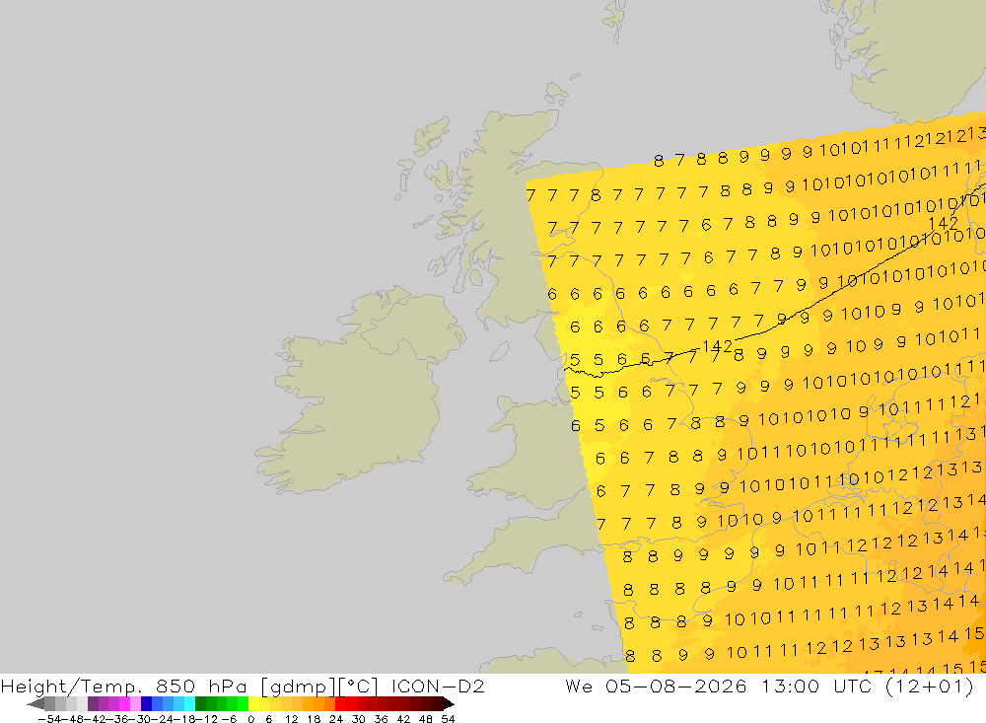Viewport: 986px width, 723px height.
Task: Pick the magenta swatch above the -36 label
Action: [124, 704]
